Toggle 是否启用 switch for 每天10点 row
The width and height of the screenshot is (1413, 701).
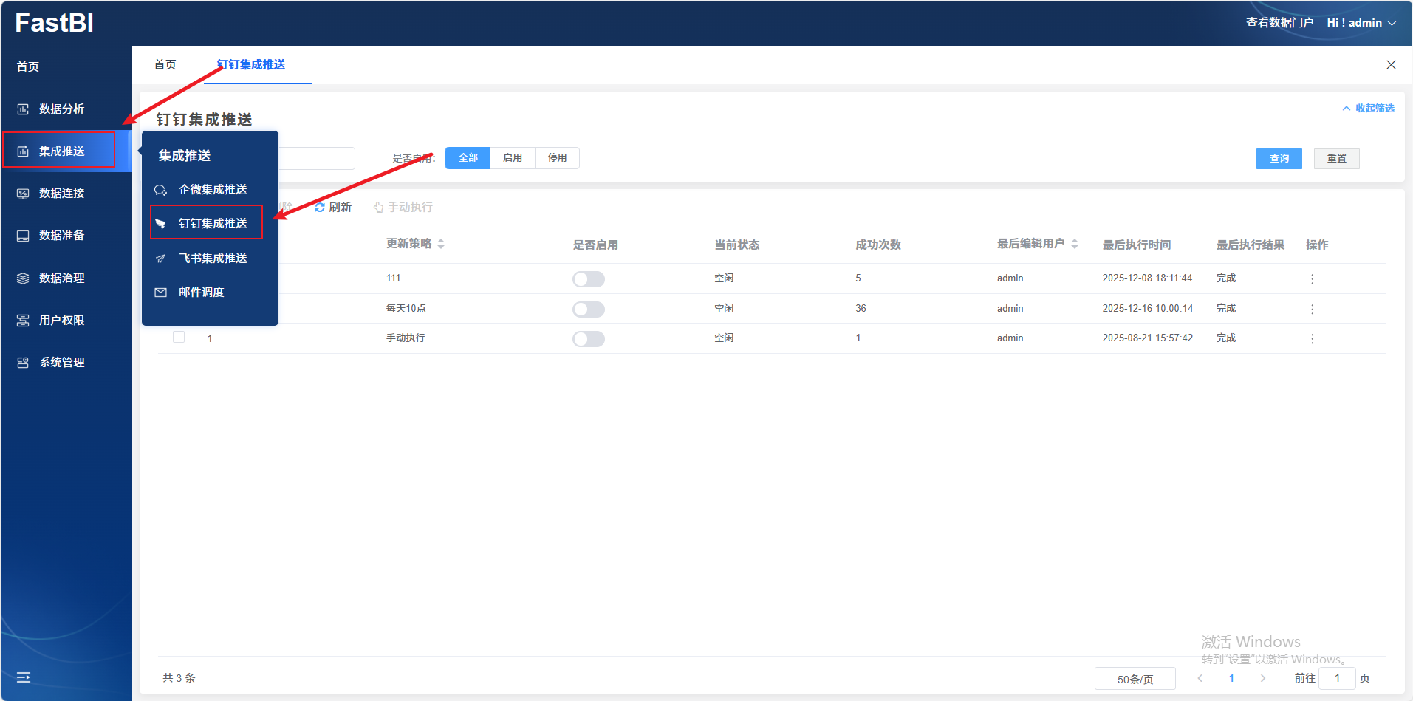click(588, 310)
